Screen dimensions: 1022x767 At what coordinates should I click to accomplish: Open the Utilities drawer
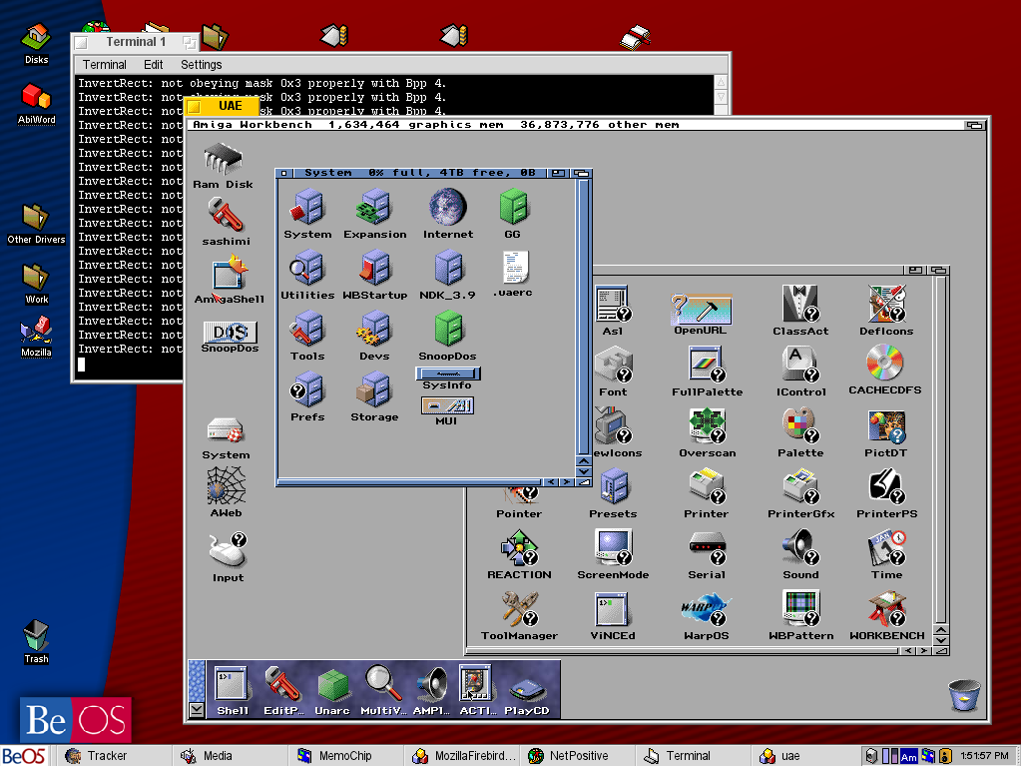tap(307, 268)
